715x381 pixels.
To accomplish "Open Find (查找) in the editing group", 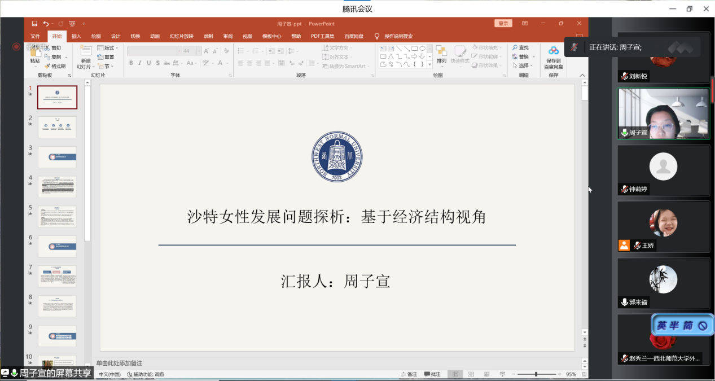I will click(520, 48).
